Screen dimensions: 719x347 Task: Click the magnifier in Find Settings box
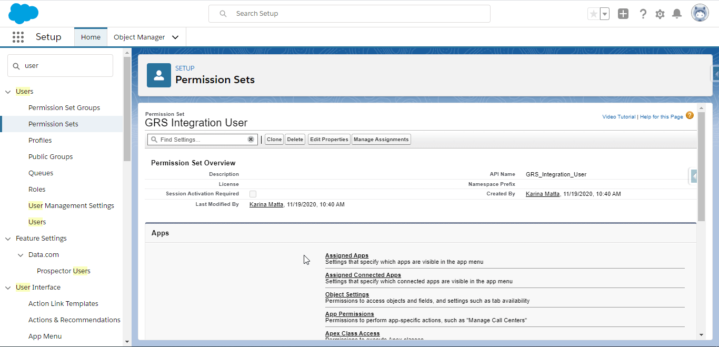(x=154, y=140)
